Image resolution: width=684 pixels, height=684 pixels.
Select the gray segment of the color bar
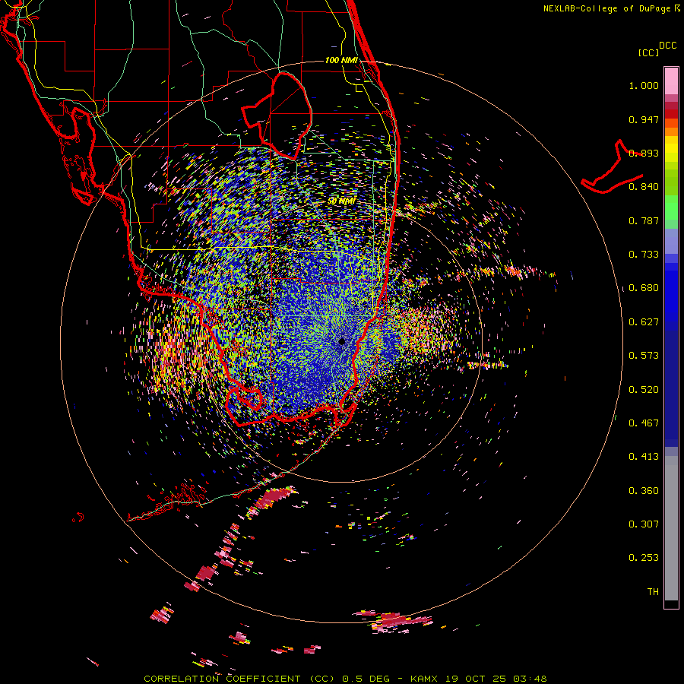(671, 528)
